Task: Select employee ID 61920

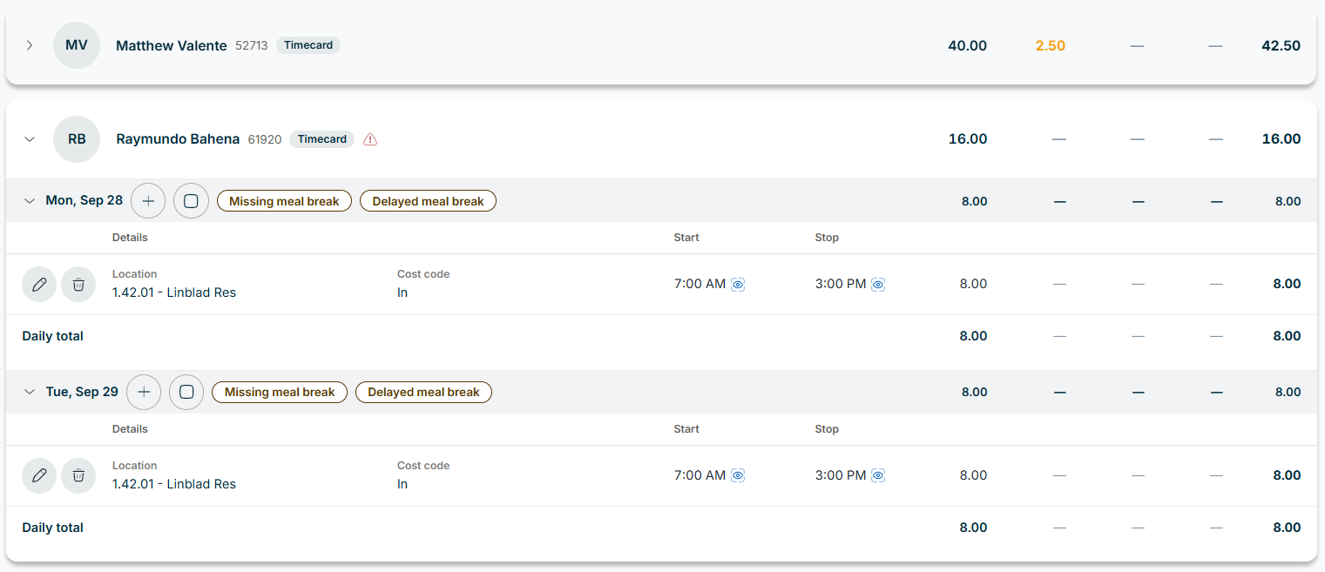Action: [265, 139]
